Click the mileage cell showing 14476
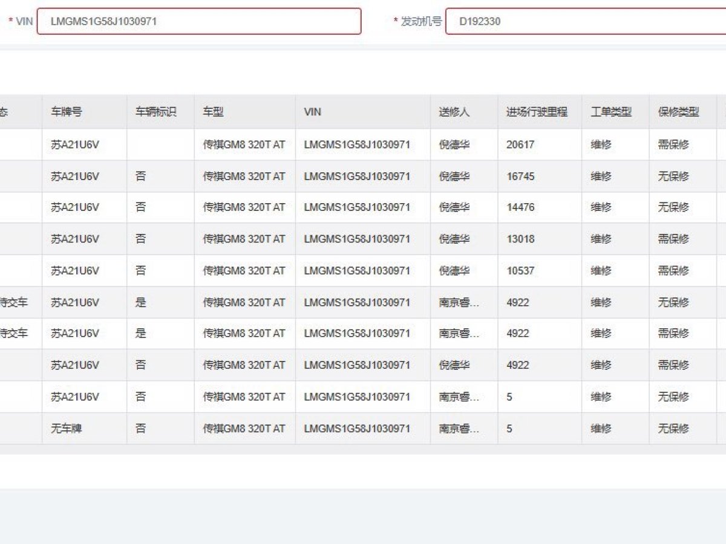 (x=520, y=207)
